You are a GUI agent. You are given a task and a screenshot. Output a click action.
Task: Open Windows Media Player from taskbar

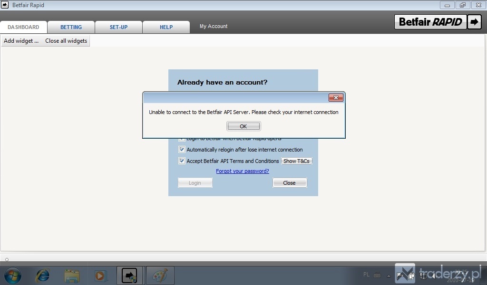tap(101, 275)
